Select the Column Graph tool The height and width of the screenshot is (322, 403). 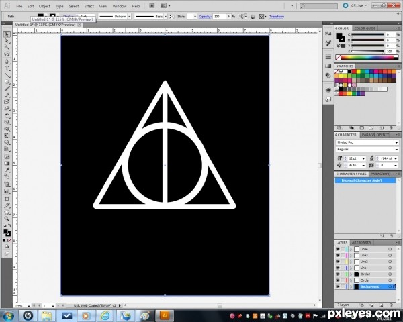pos(7,191)
